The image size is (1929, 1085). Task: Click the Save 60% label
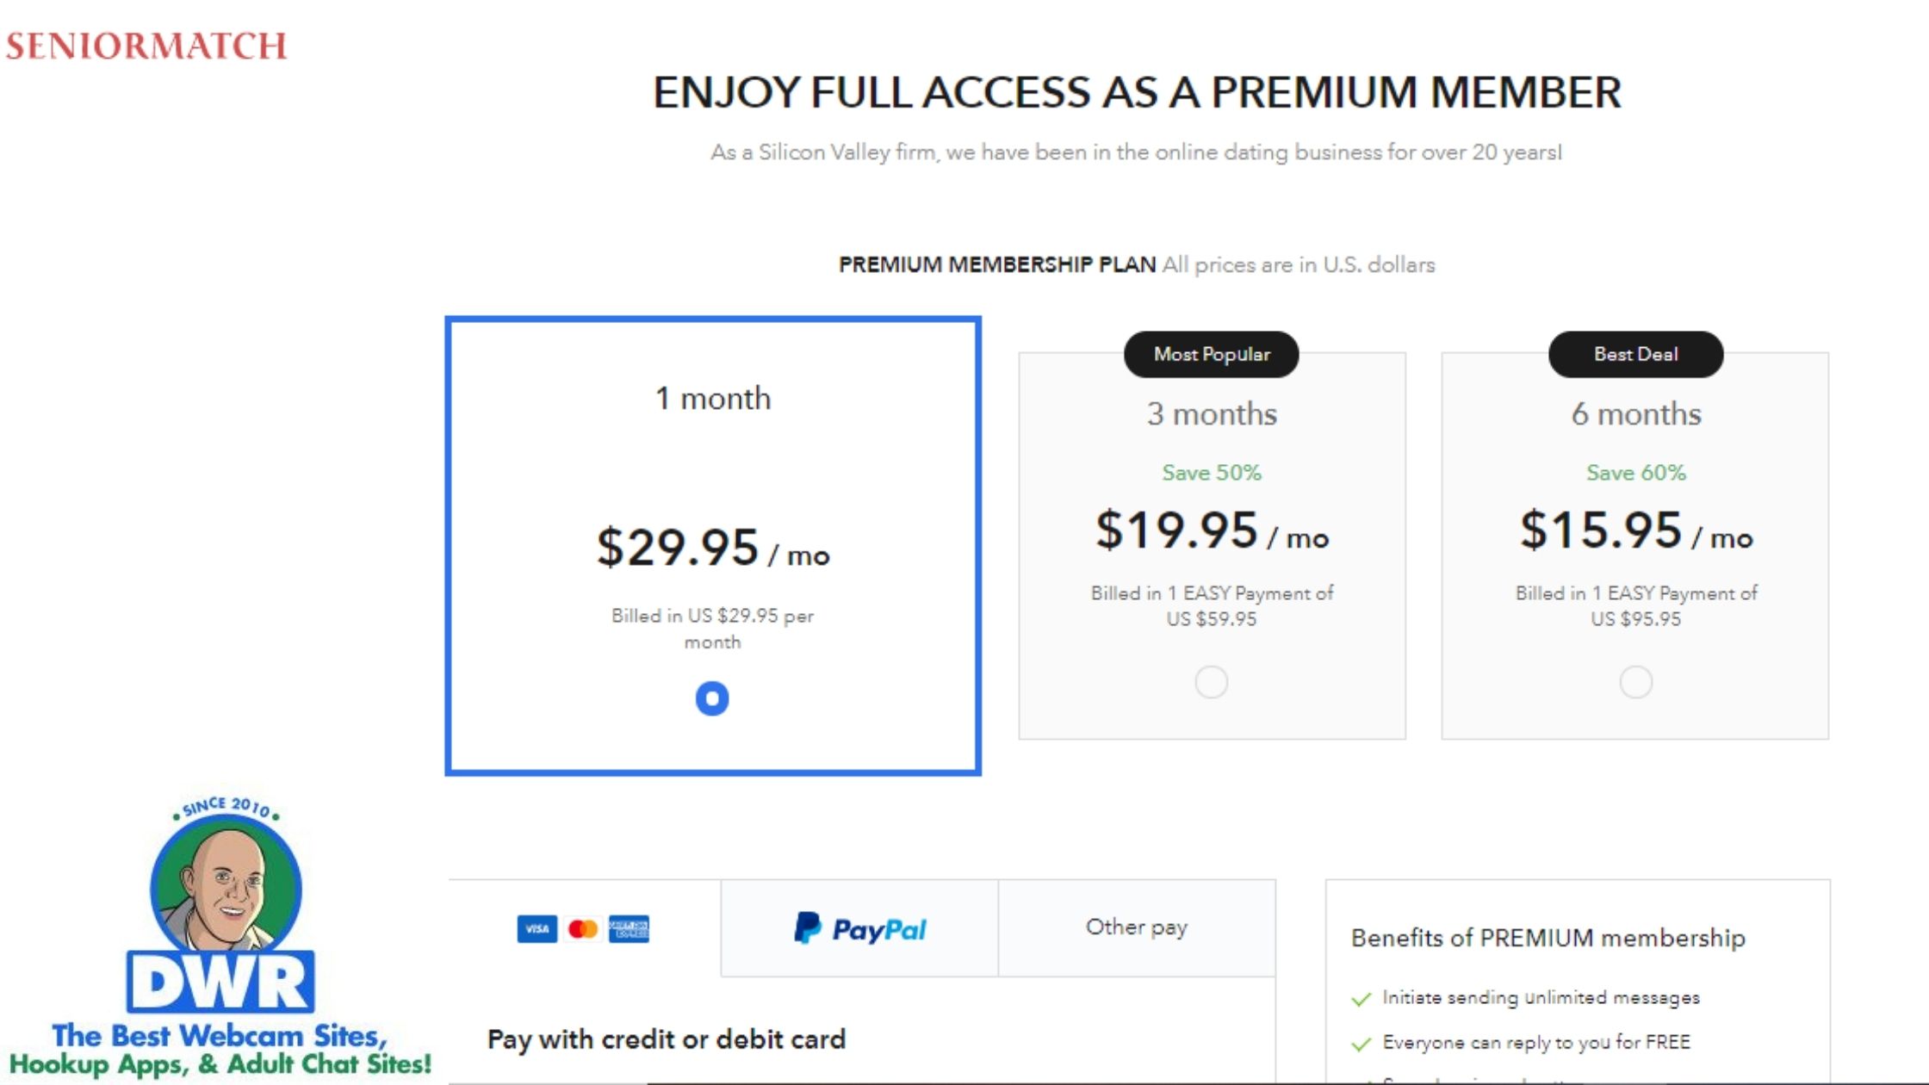point(1635,473)
